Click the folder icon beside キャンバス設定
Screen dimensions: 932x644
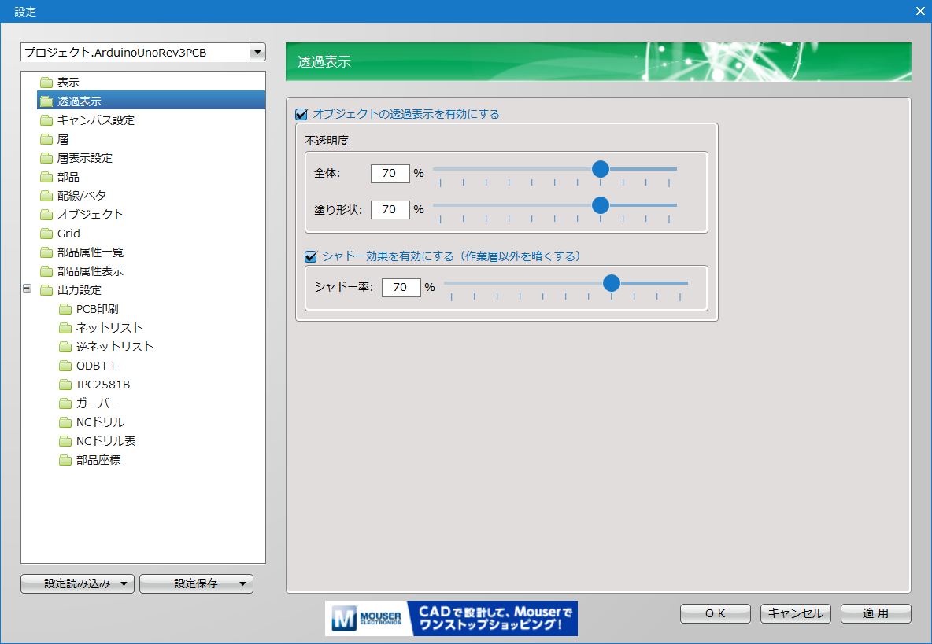tap(46, 120)
